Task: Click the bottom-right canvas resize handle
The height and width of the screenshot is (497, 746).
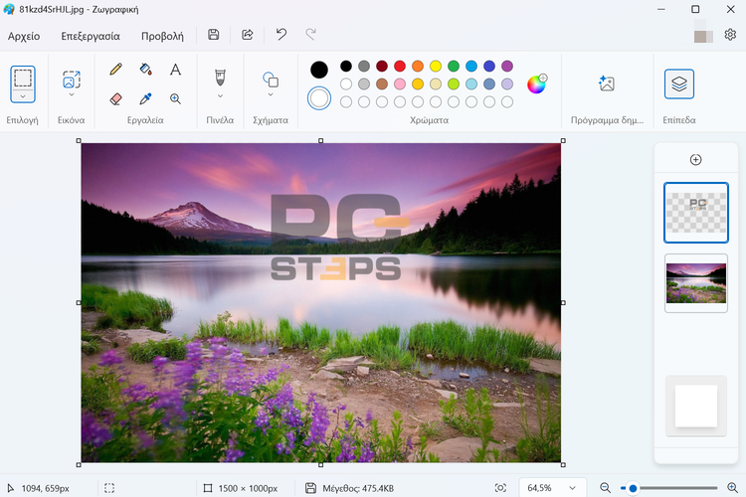Action: [x=563, y=464]
